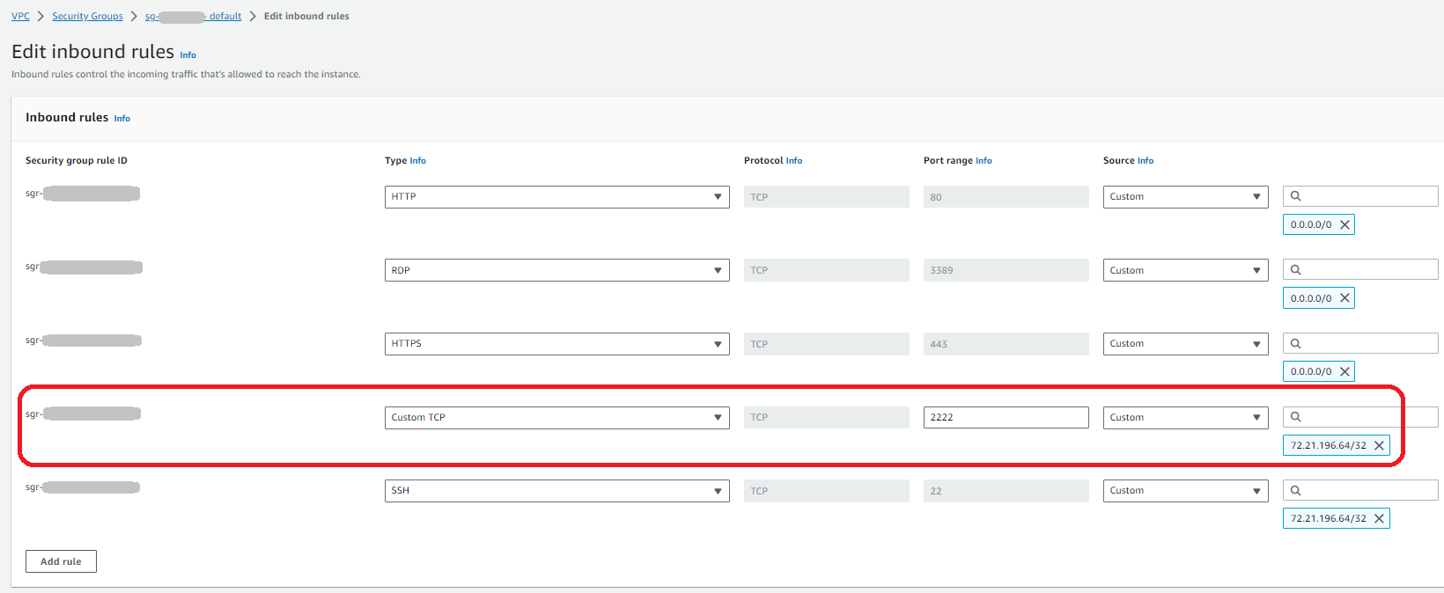
Task: Open the HTTP type dropdown
Action: pyautogui.click(x=556, y=197)
